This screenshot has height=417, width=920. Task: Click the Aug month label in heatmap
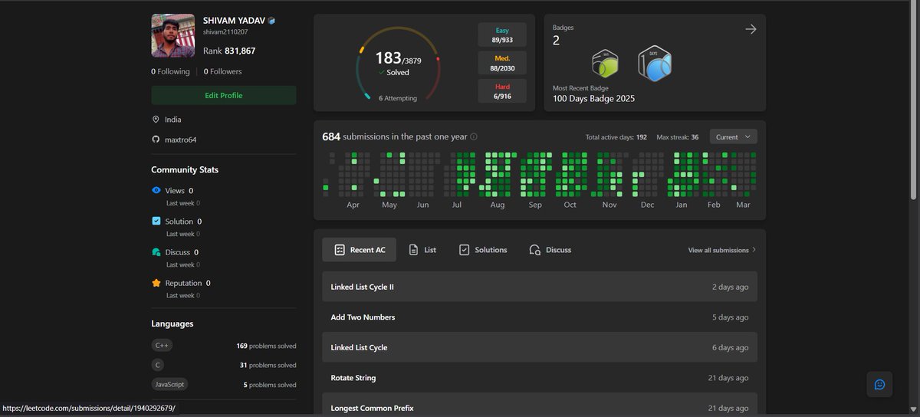click(x=497, y=205)
